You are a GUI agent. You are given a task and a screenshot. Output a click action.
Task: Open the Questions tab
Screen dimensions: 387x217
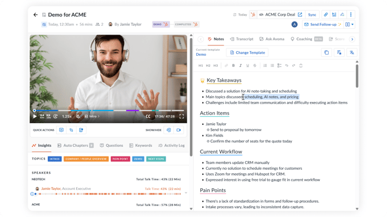click(111, 146)
